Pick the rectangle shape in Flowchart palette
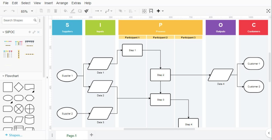The height and width of the screenshot is (140, 272). coord(8,87)
